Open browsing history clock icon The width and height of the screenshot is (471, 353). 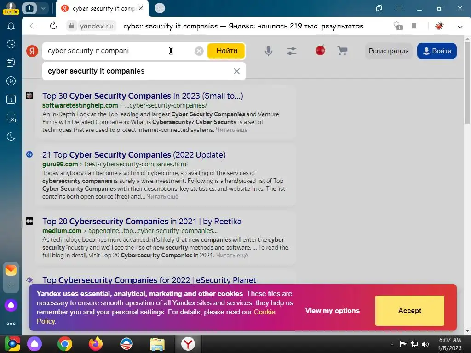click(11, 44)
